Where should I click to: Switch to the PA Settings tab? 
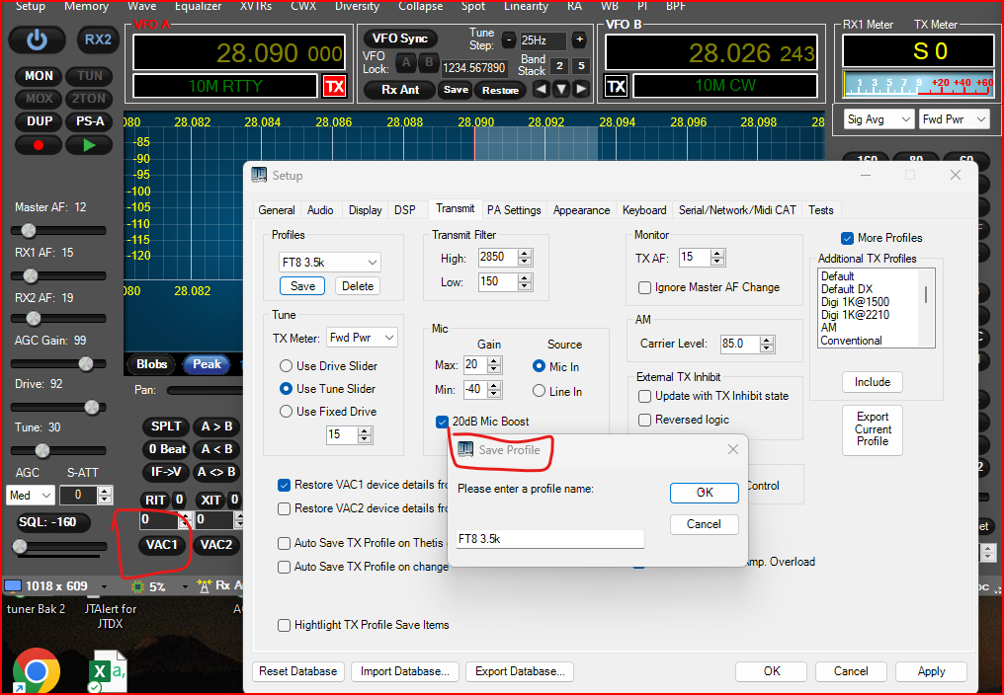coord(515,210)
